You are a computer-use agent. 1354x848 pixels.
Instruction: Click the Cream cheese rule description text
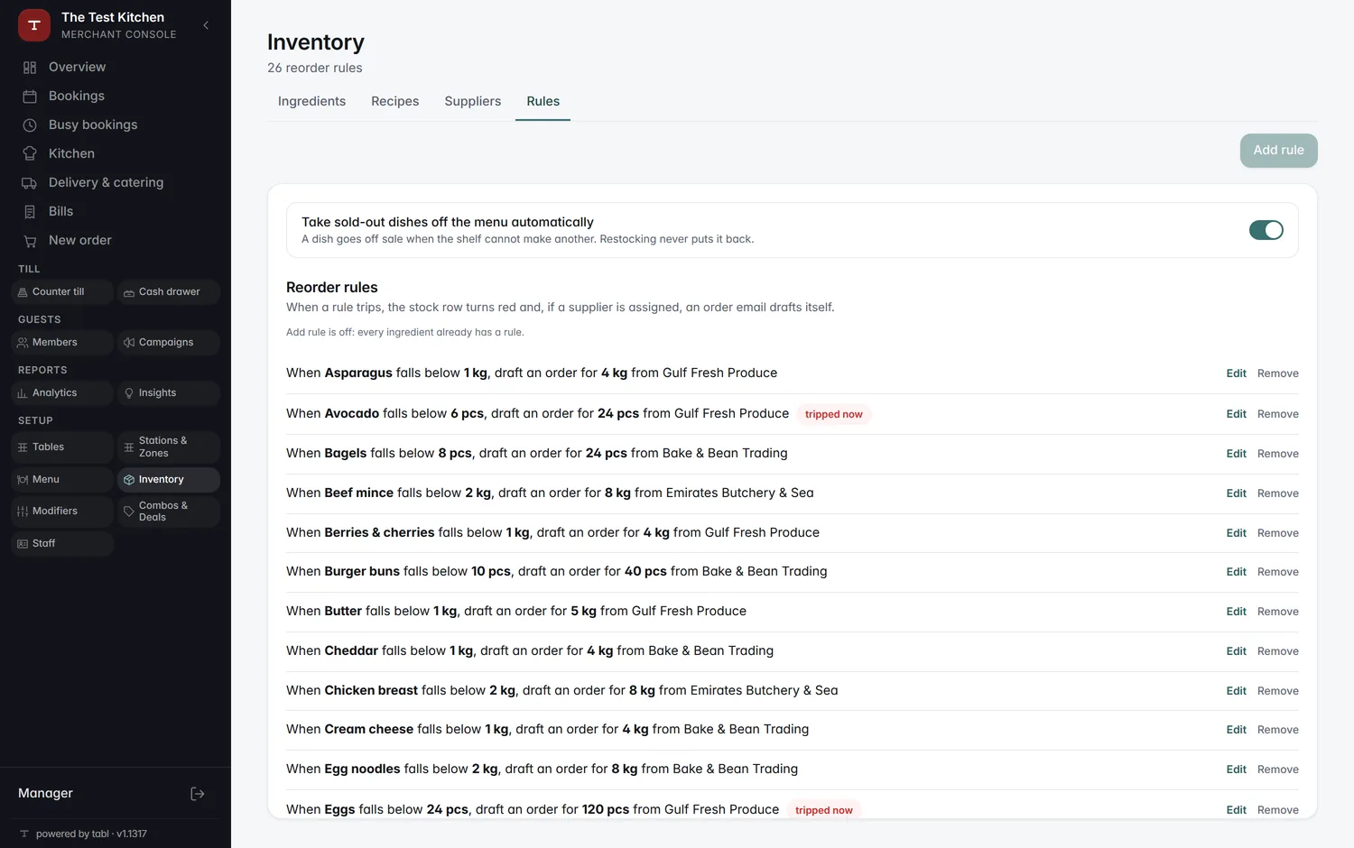pyautogui.click(x=548, y=729)
